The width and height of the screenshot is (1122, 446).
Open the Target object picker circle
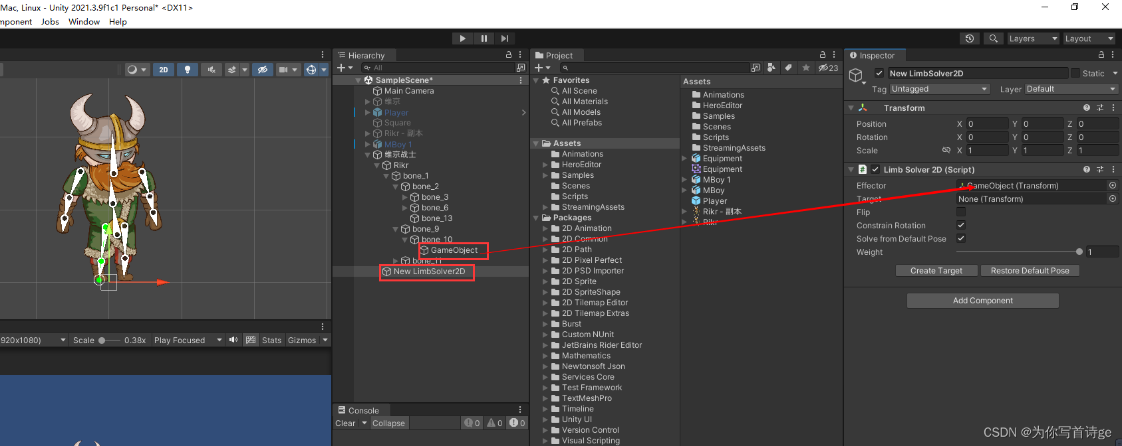point(1112,198)
